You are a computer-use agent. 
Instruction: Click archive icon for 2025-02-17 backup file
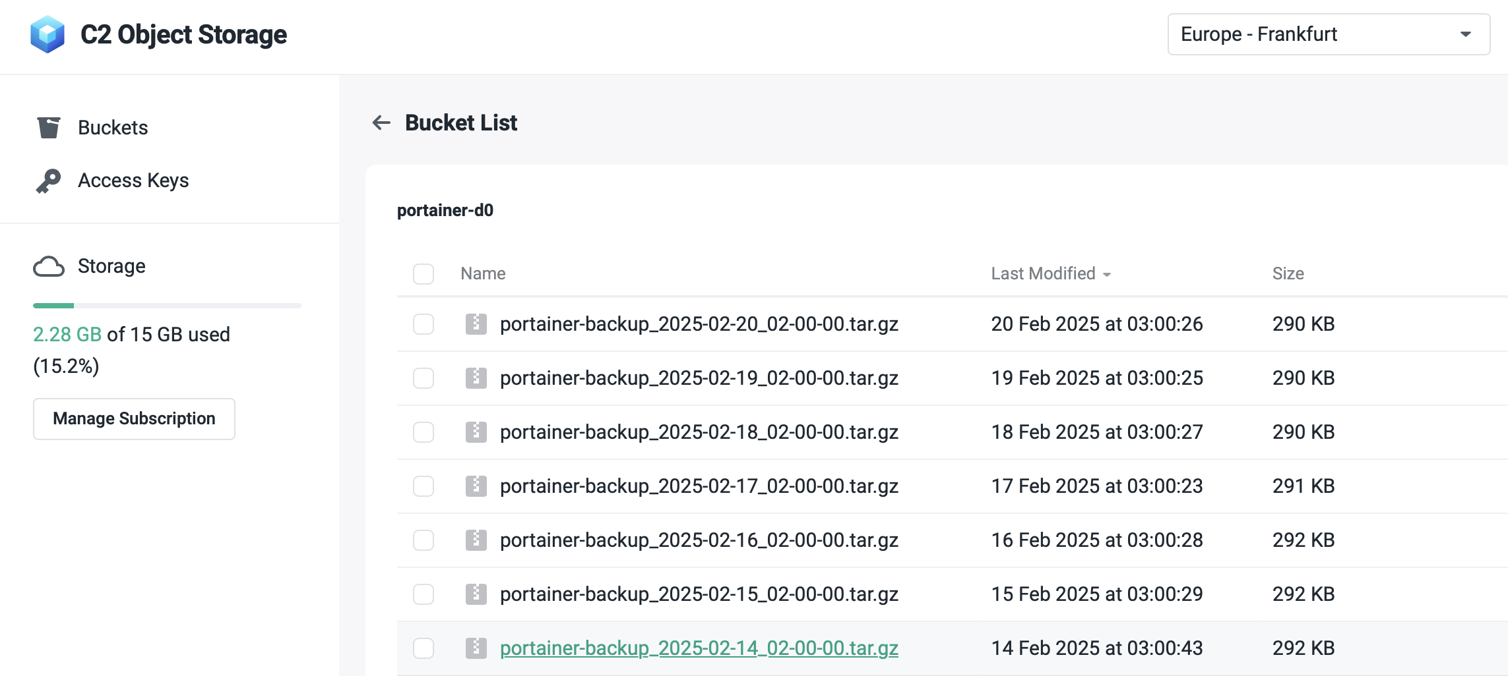(x=476, y=486)
